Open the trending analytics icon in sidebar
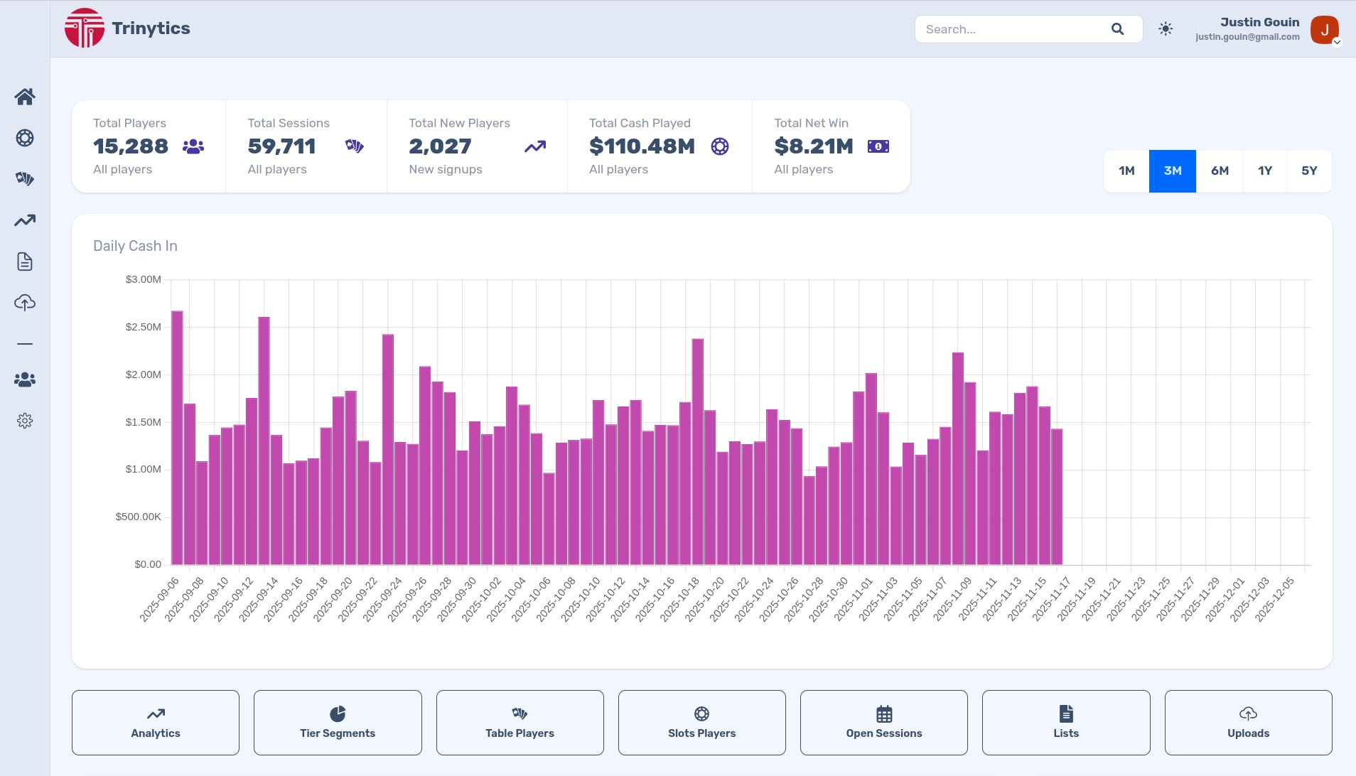Image resolution: width=1356 pixels, height=776 pixels. tap(25, 220)
